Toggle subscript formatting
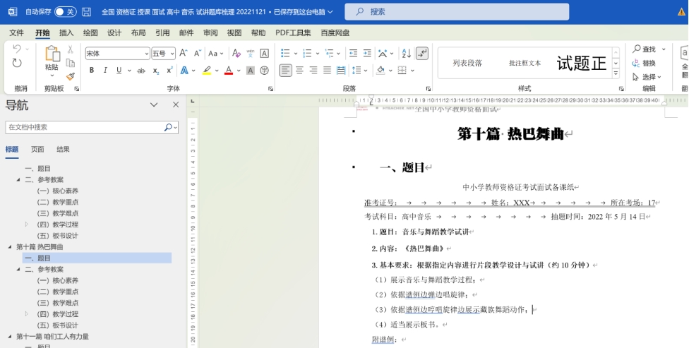 click(157, 71)
